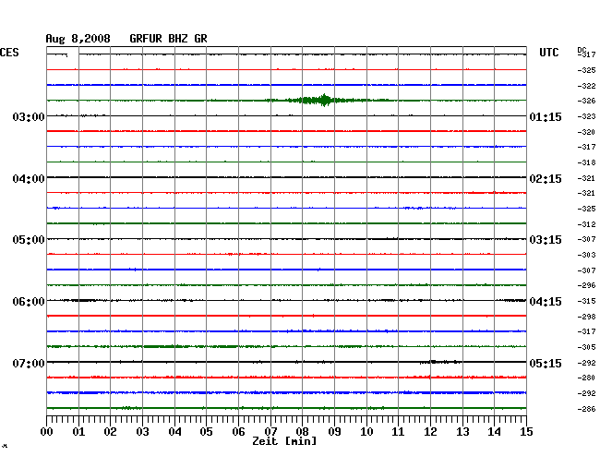Click the DC offset value -326
The image size is (600, 456).
pyautogui.click(x=586, y=101)
